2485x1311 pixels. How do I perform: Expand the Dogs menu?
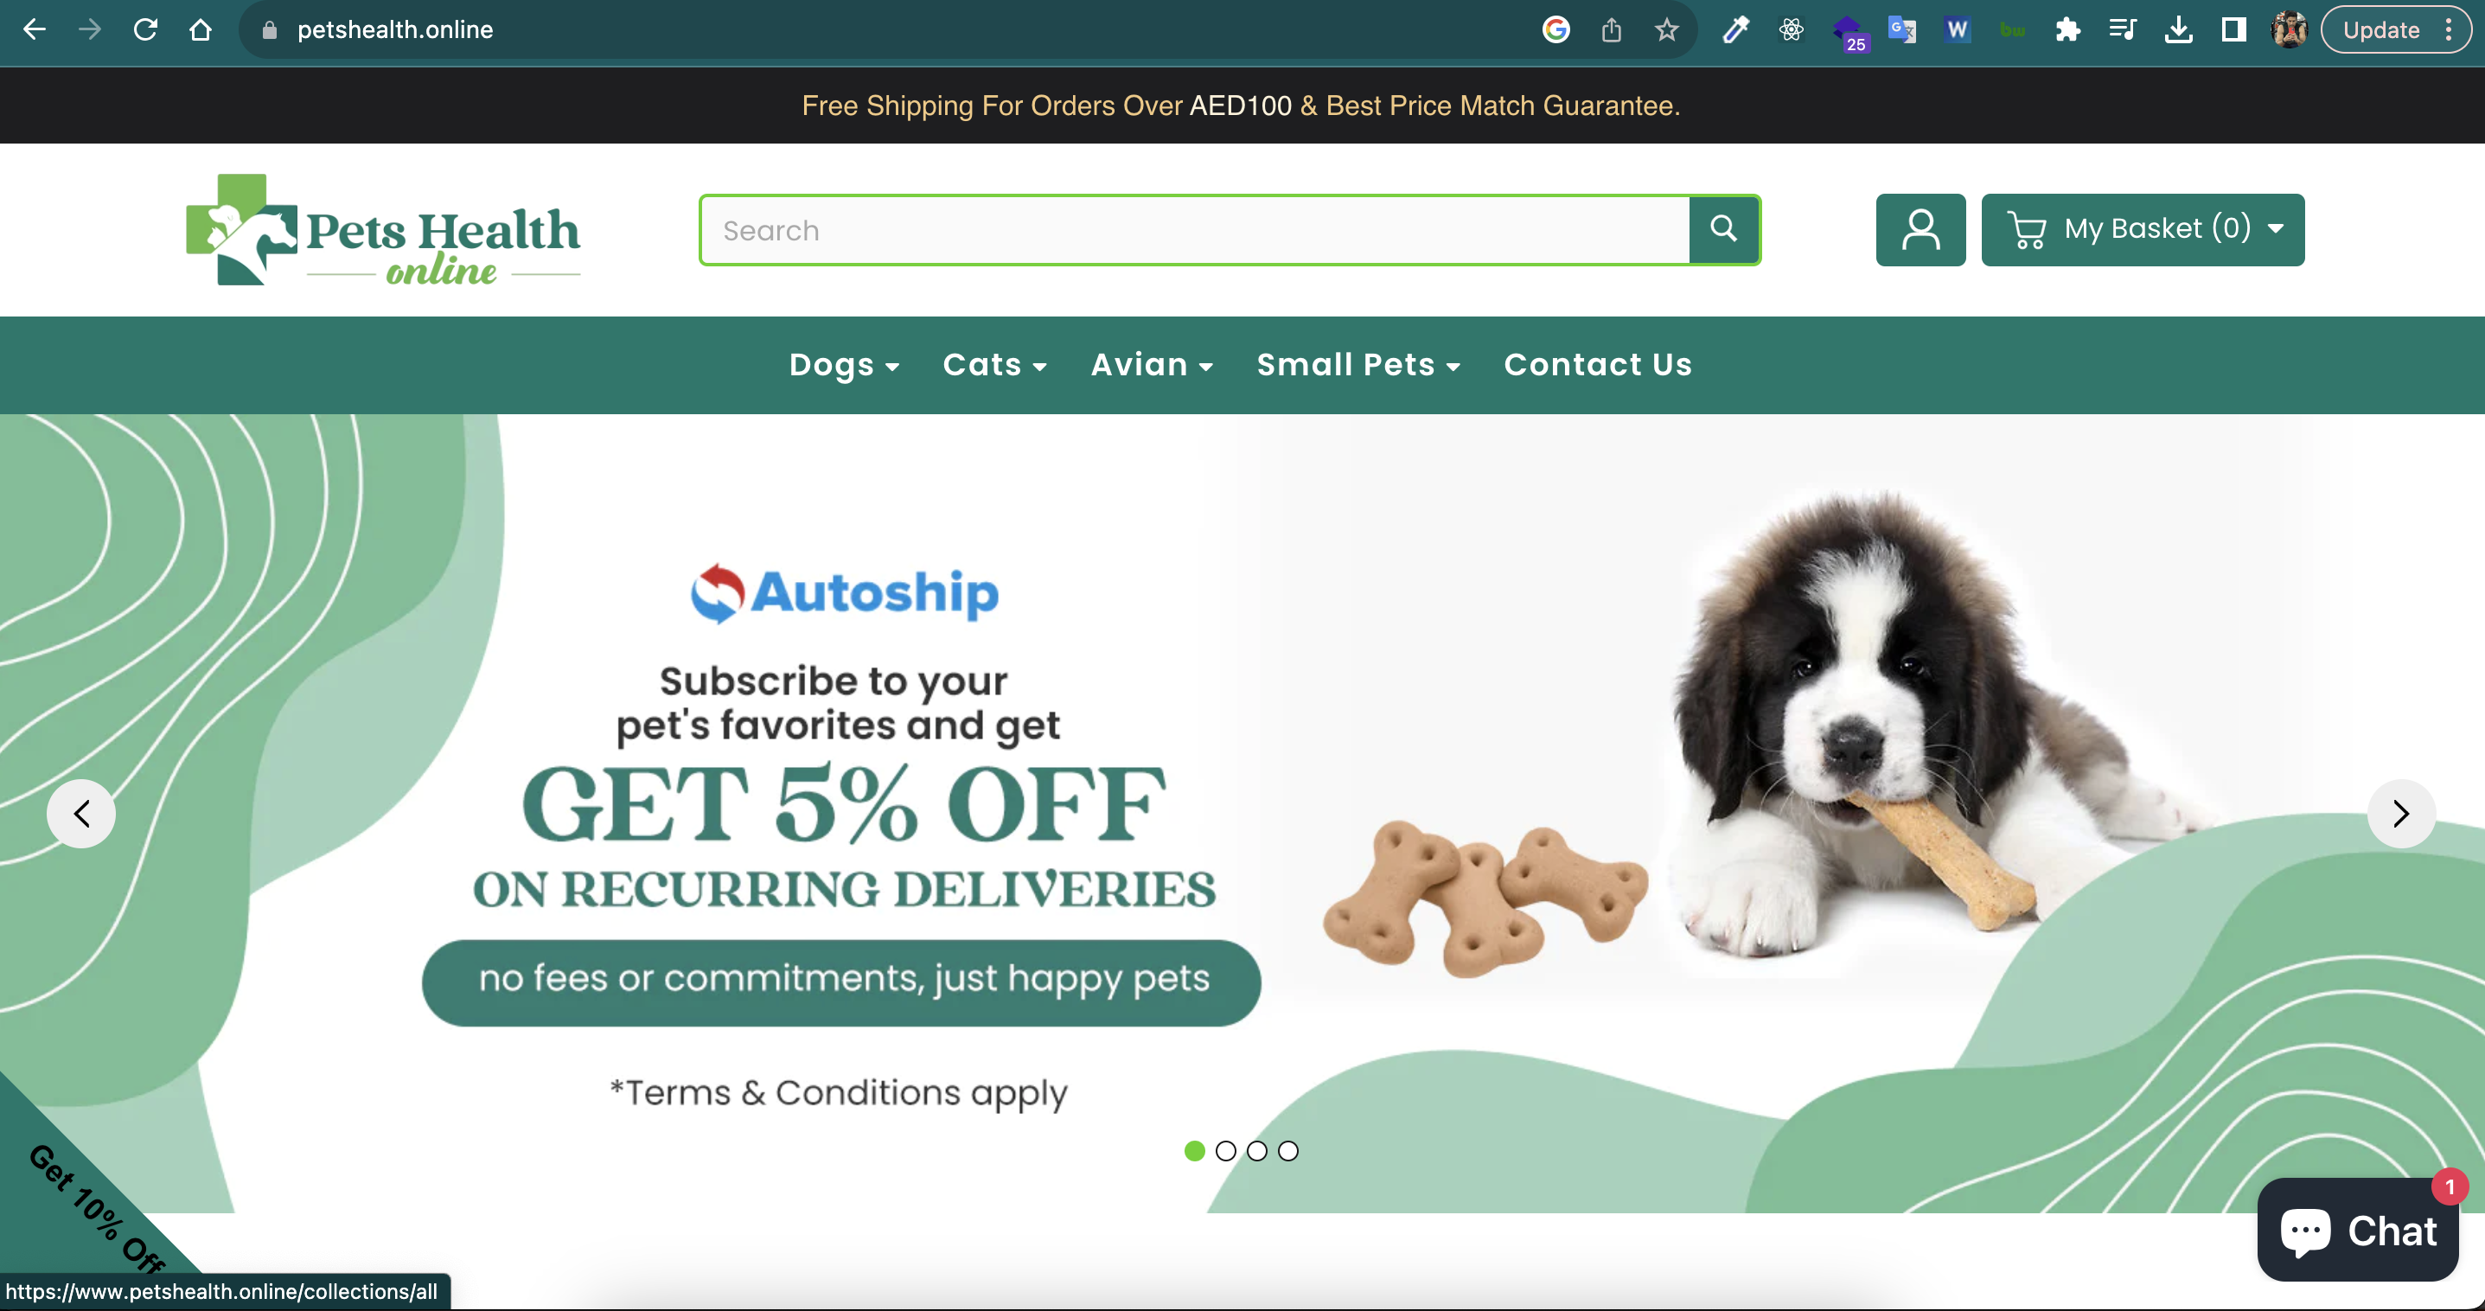[844, 365]
